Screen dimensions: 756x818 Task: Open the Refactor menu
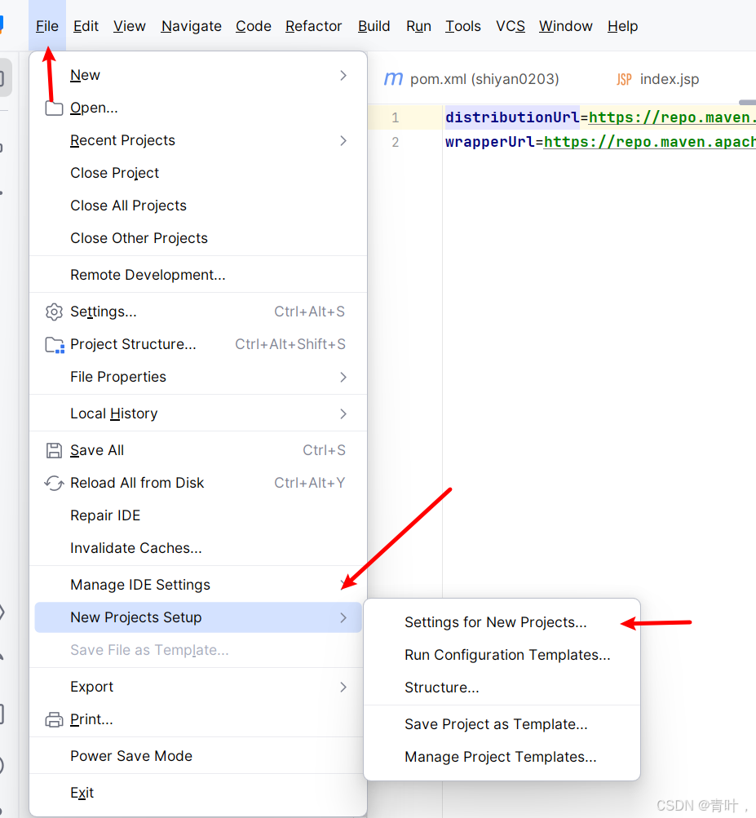pyautogui.click(x=313, y=26)
